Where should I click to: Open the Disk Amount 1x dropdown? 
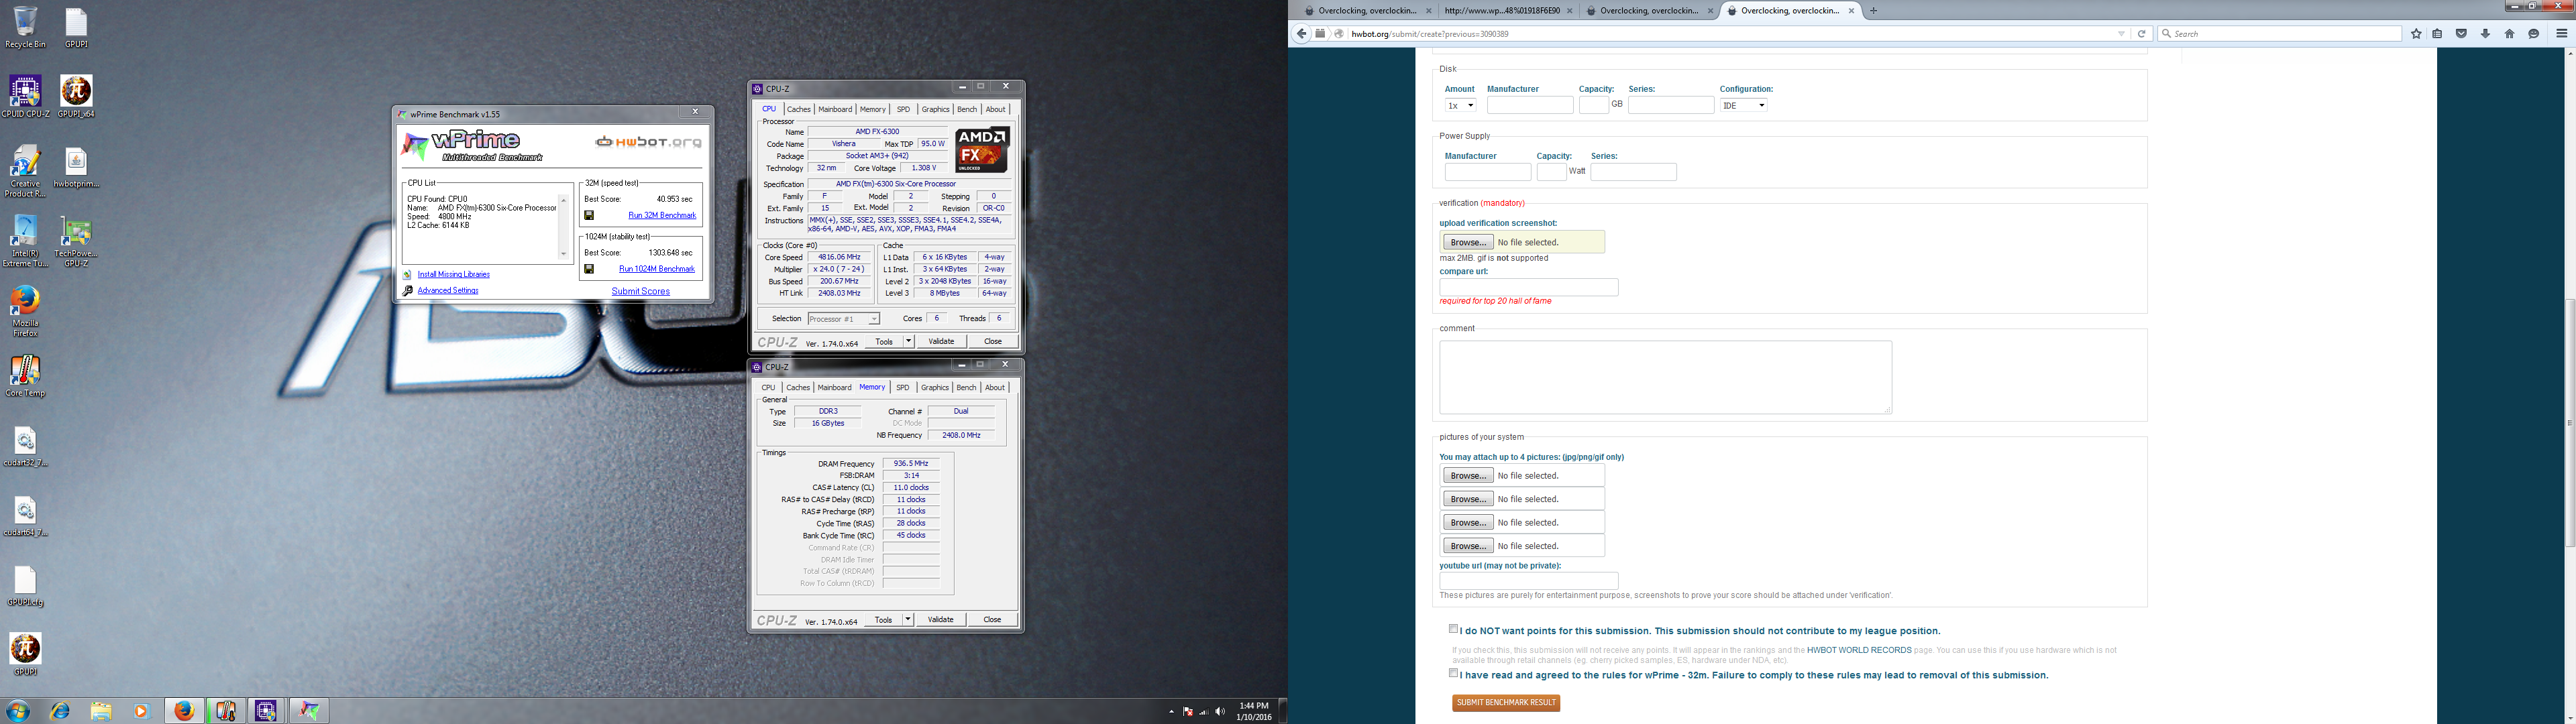click(1460, 105)
